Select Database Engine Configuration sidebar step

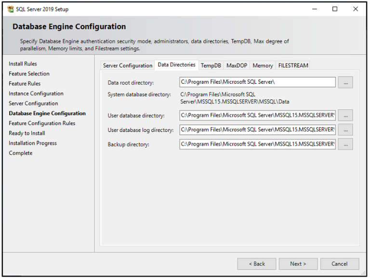coord(47,114)
